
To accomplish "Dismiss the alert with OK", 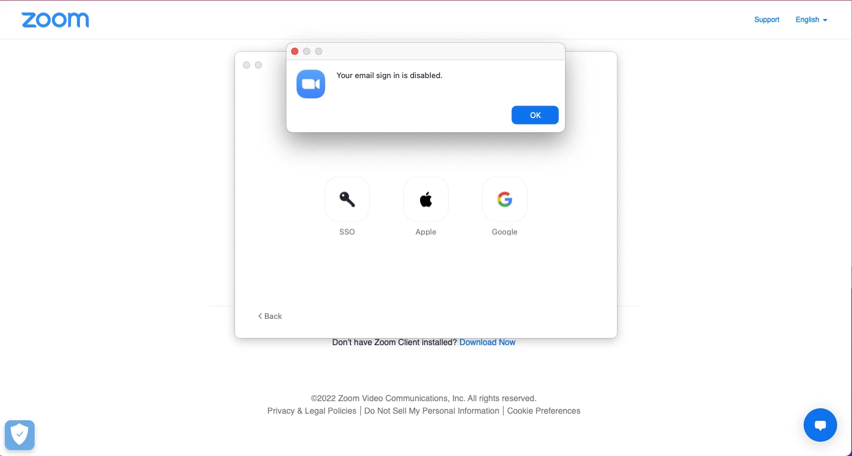I will tap(535, 115).
